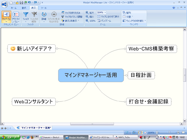Click the print preview quick access icon

[25, 3]
